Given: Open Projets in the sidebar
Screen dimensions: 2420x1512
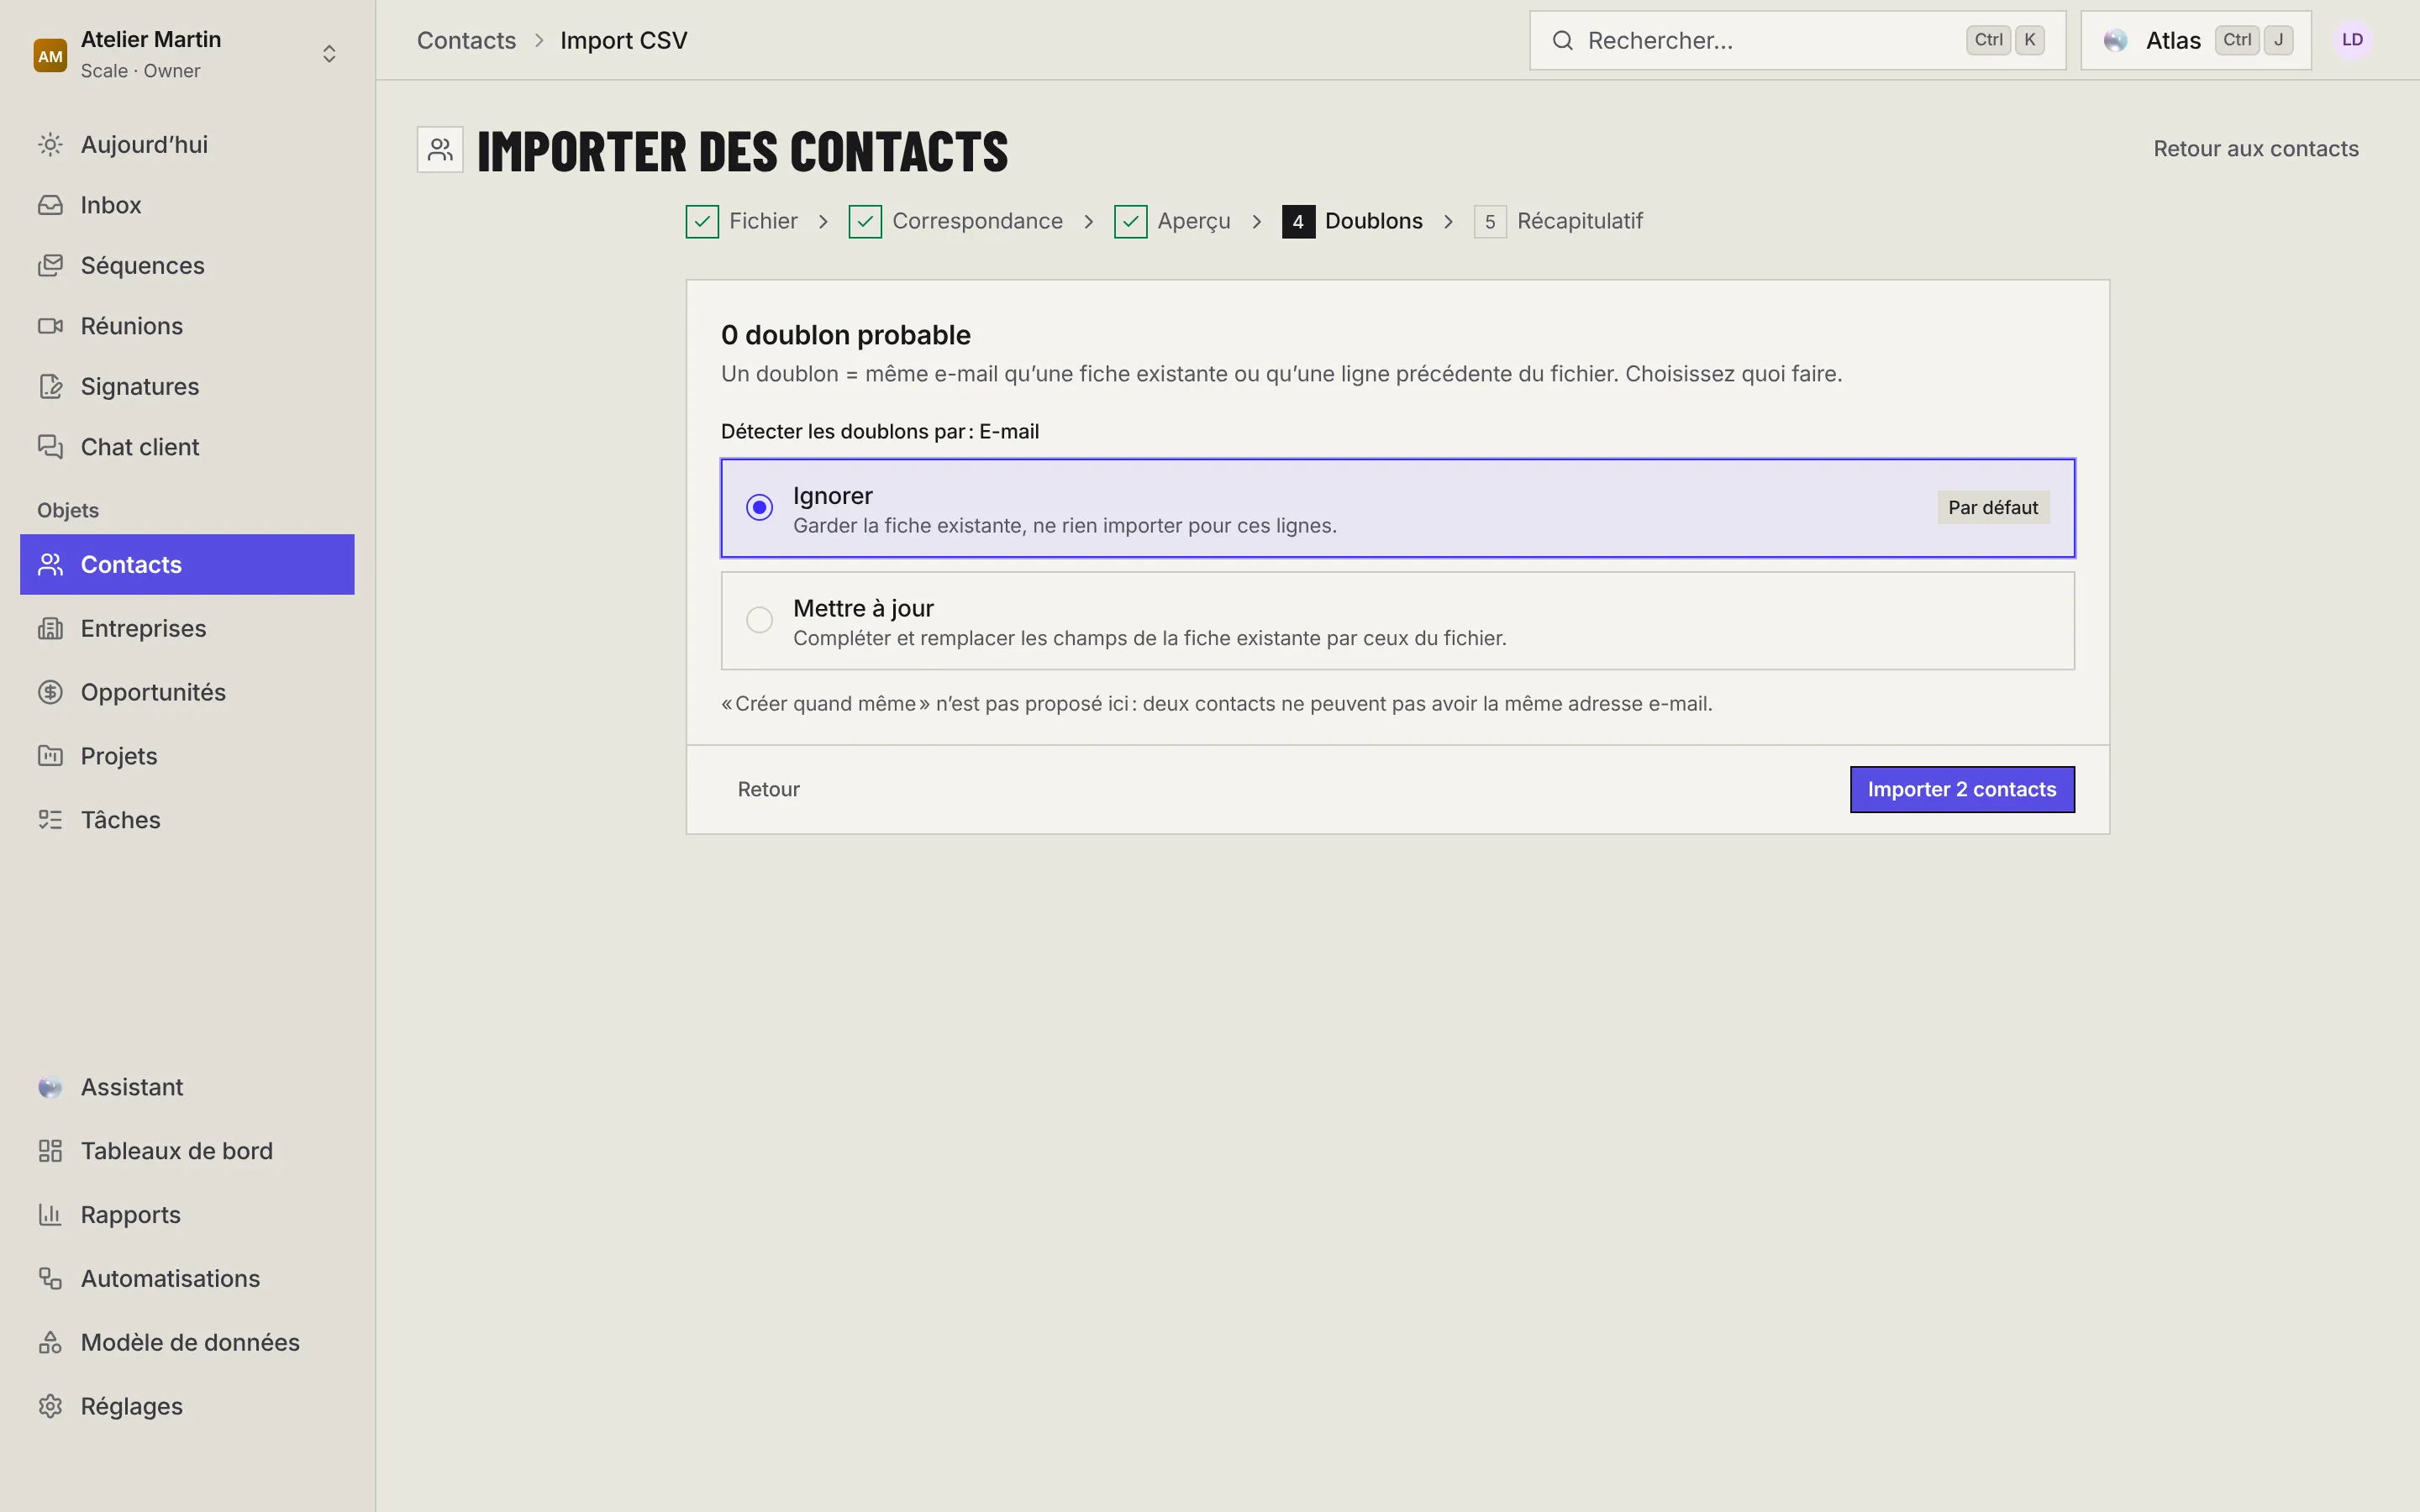Looking at the screenshot, I should (187, 756).
